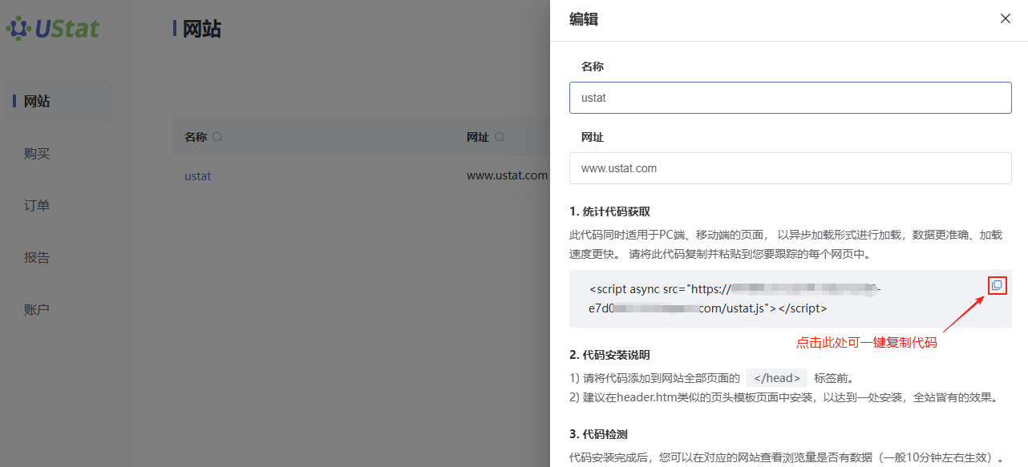This screenshot has height=467, width=1028.
Task: Click the 网站 page heading
Action: [x=202, y=30]
